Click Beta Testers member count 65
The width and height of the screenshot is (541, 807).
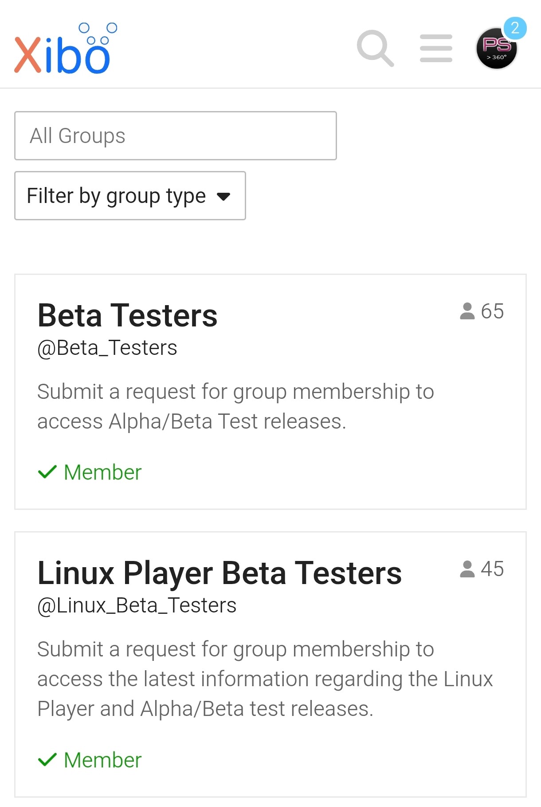point(492,311)
